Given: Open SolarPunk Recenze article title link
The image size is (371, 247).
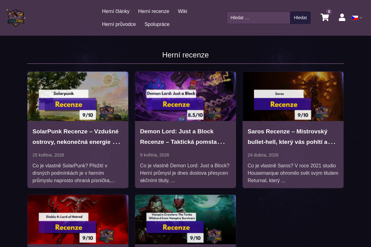Looking at the screenshot, I should [76, 137].
